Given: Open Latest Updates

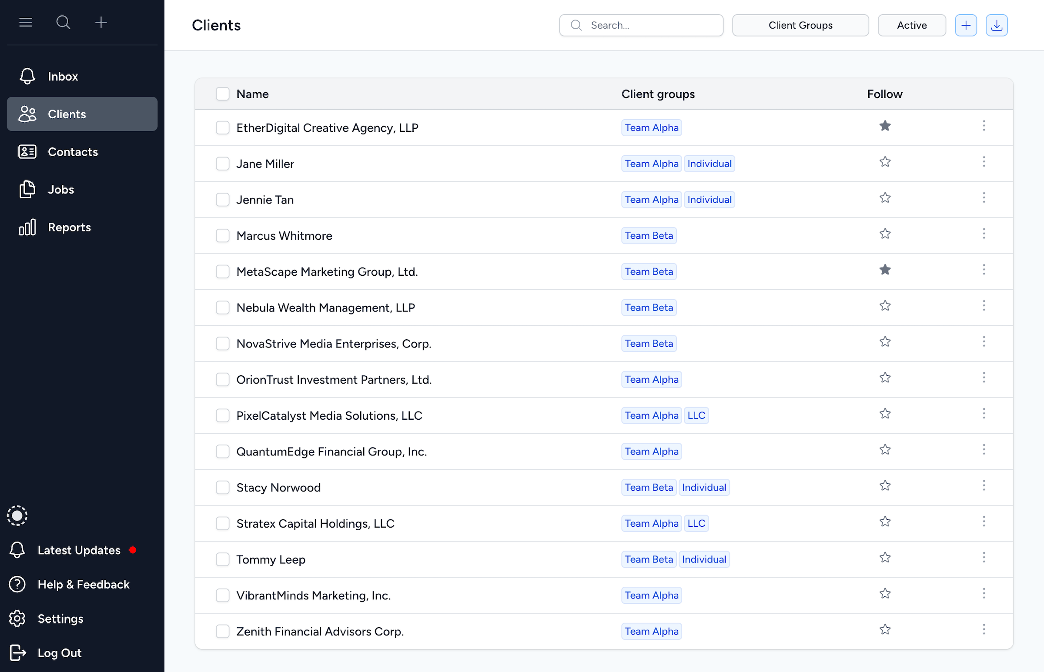Looking at the screenshot, I should [x=78, y=550].
